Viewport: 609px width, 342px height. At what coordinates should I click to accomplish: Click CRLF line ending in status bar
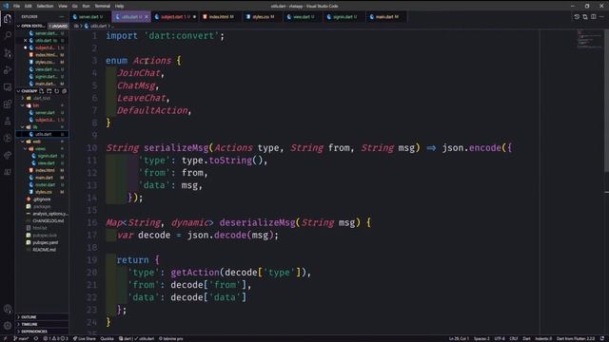[514, 338]
